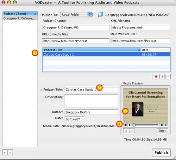Add a new podcast episode with plus

tap(162, 77)
